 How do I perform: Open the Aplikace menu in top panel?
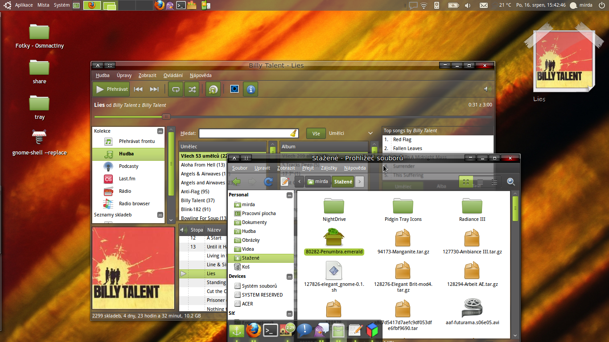(x=24, y=5)
